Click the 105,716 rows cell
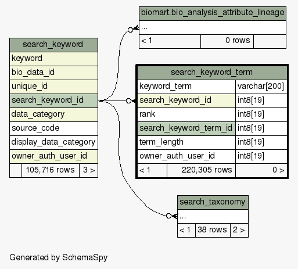The image size is (298, 269). pyautogui.click(x=51, y=170)
